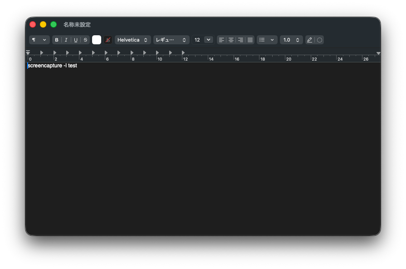Toggle italic text formatting

66,40
